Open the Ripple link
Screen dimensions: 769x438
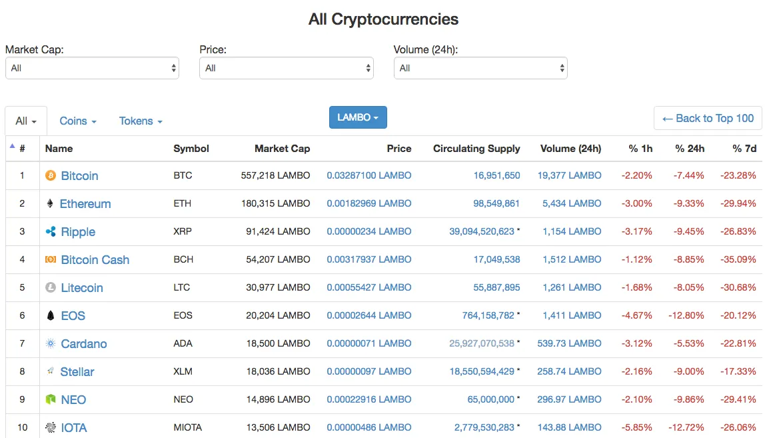tap(78, 231)
